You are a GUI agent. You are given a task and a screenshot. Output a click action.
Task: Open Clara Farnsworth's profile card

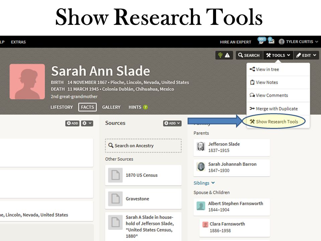click(x=235, y=228)
